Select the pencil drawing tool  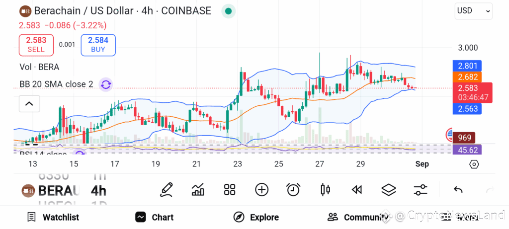[167, 190]
